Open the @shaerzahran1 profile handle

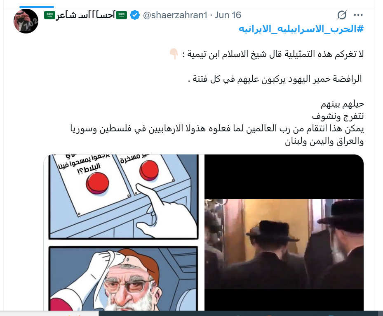click(x=175, y=15)
